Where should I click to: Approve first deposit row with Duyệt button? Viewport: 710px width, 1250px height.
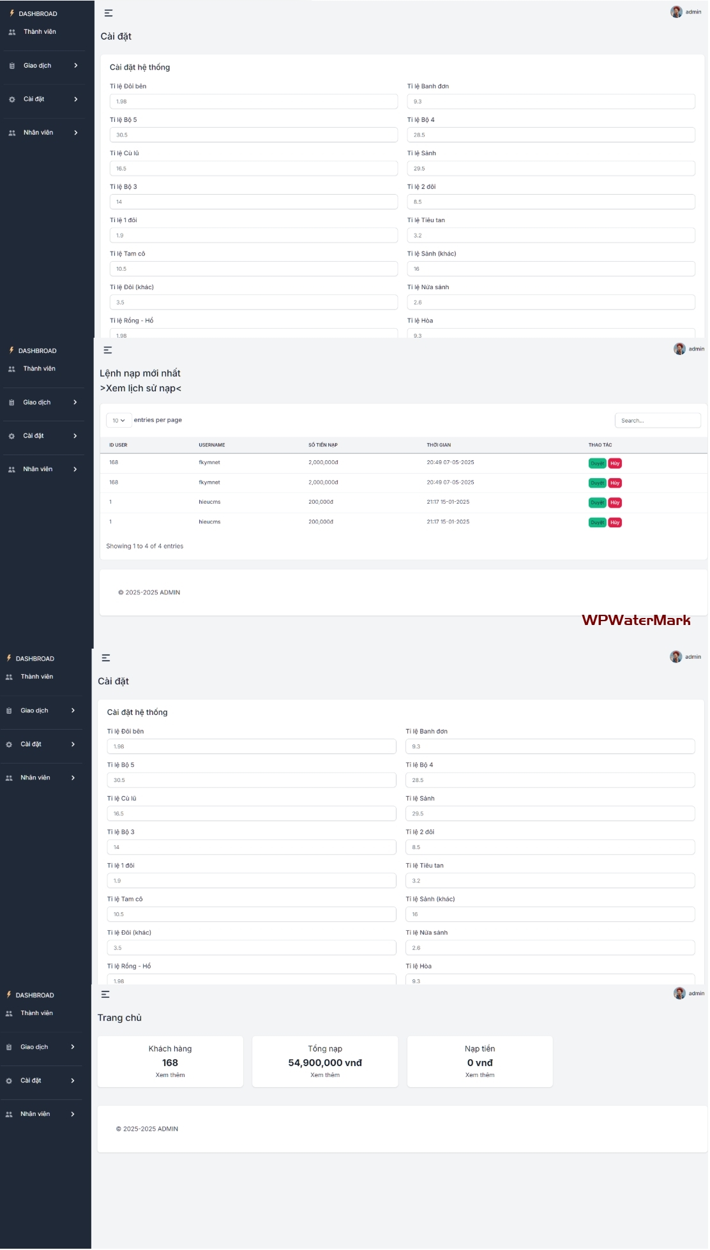click(x=597, y=463)
